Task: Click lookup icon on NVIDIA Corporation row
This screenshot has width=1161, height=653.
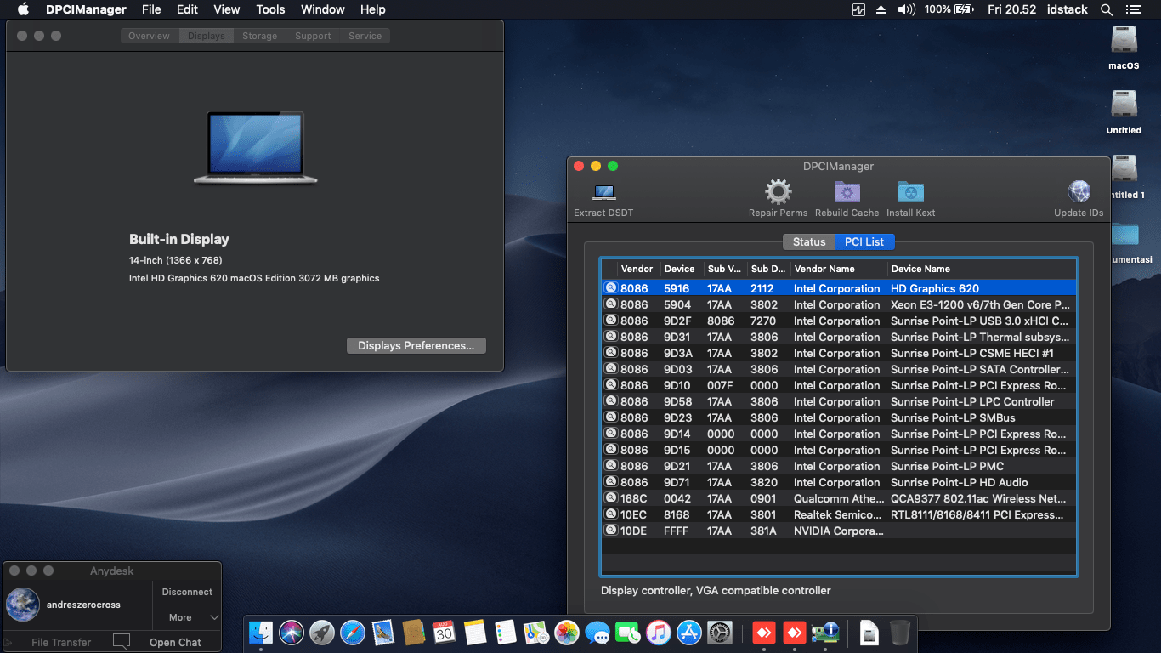Action: [x=610, y=531]
